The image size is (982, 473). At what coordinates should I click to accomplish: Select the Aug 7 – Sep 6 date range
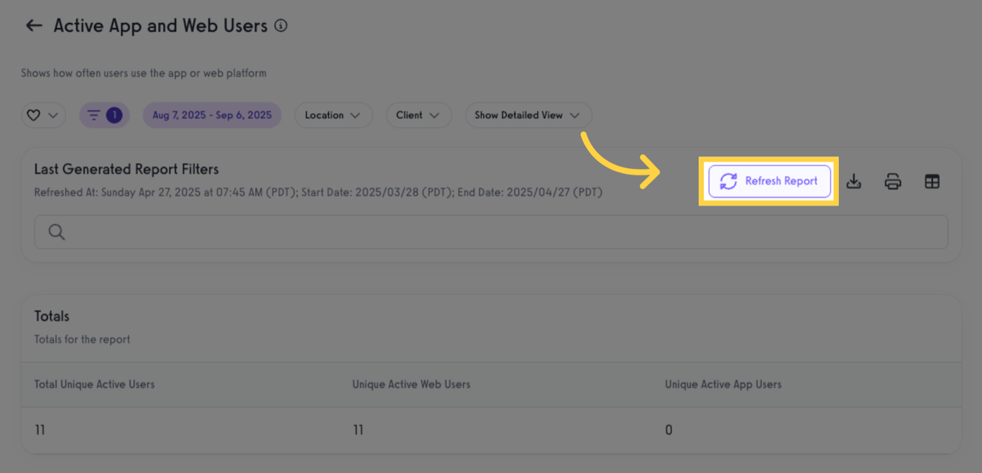click(x=212, y=115)
